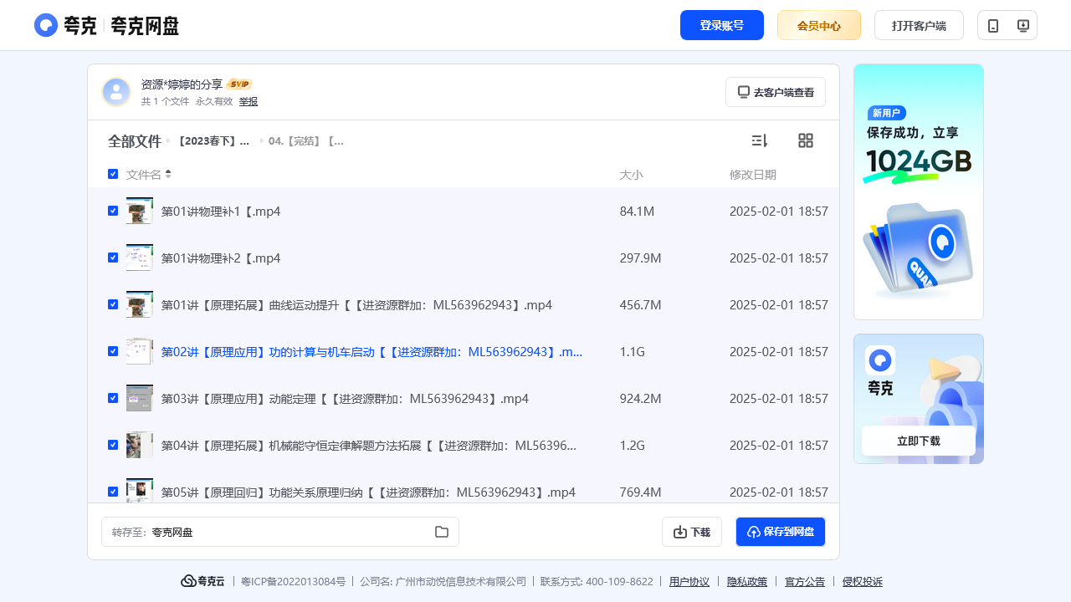Open 官方公告 footer link

(x=805, y=581)
